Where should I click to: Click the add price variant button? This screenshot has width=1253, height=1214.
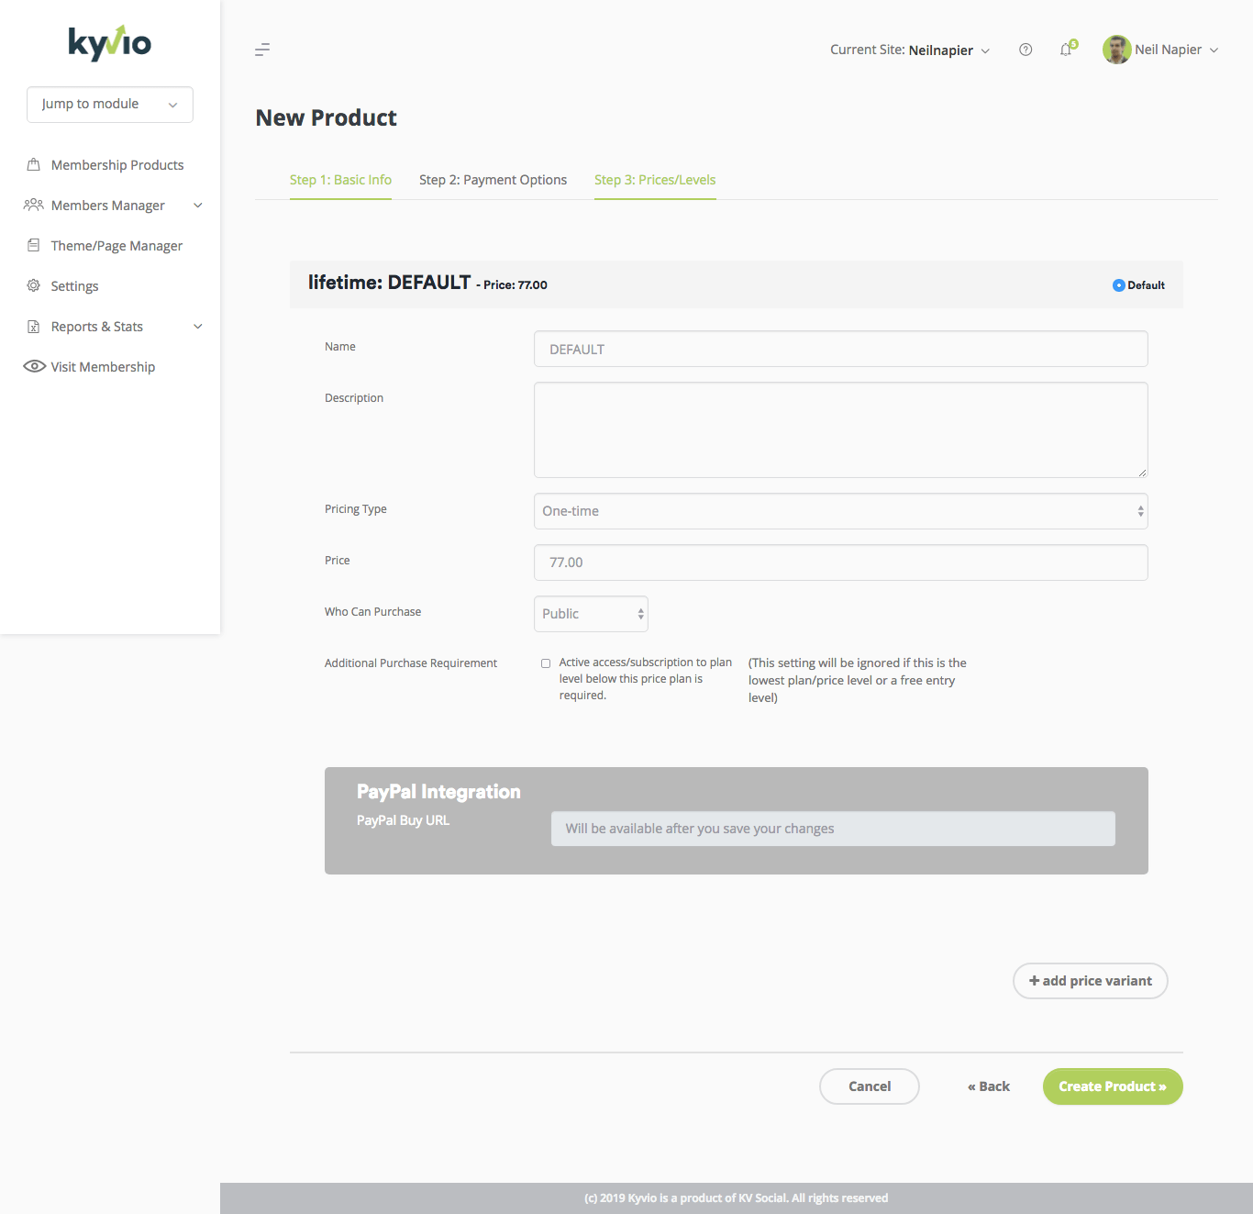tap(1090, 981)
